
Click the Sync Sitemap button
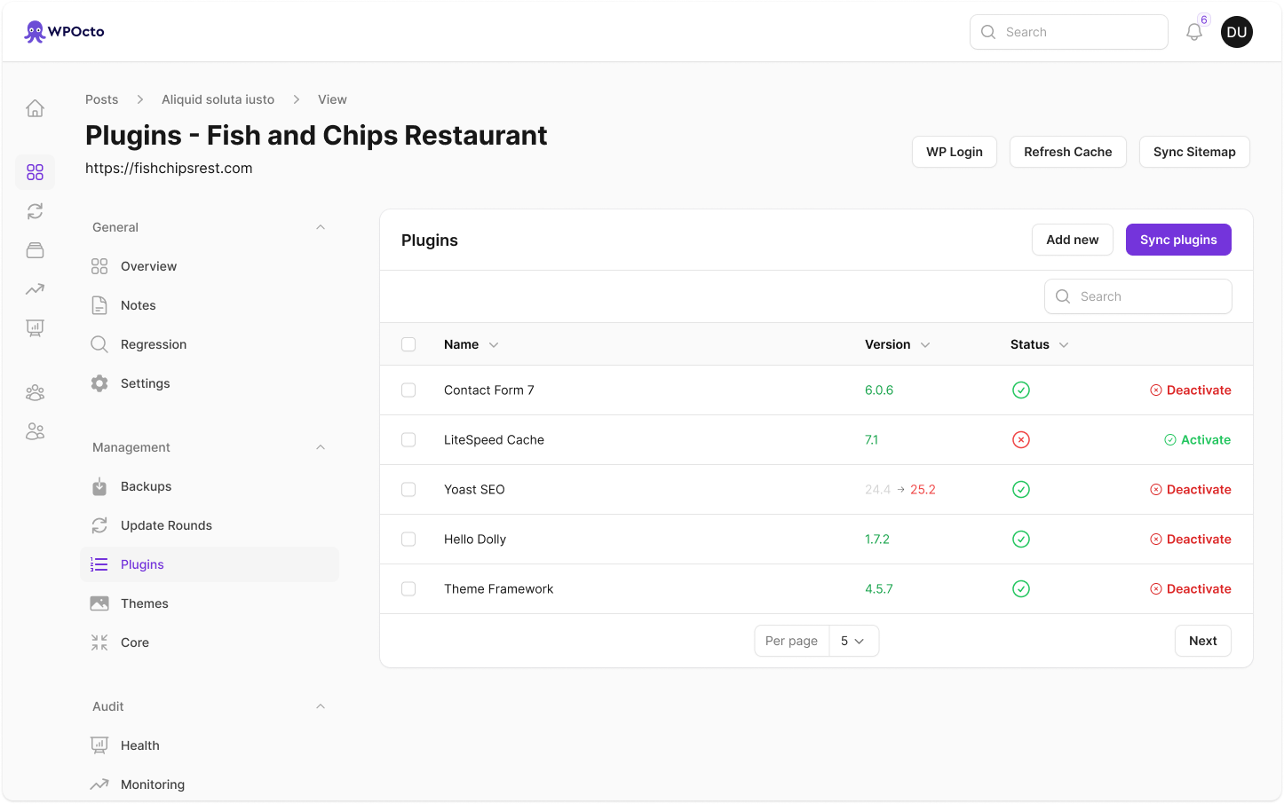[1194, 152]
